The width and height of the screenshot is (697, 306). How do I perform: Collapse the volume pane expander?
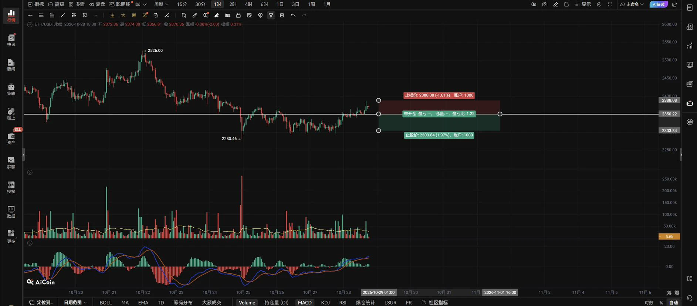[30, 172]
